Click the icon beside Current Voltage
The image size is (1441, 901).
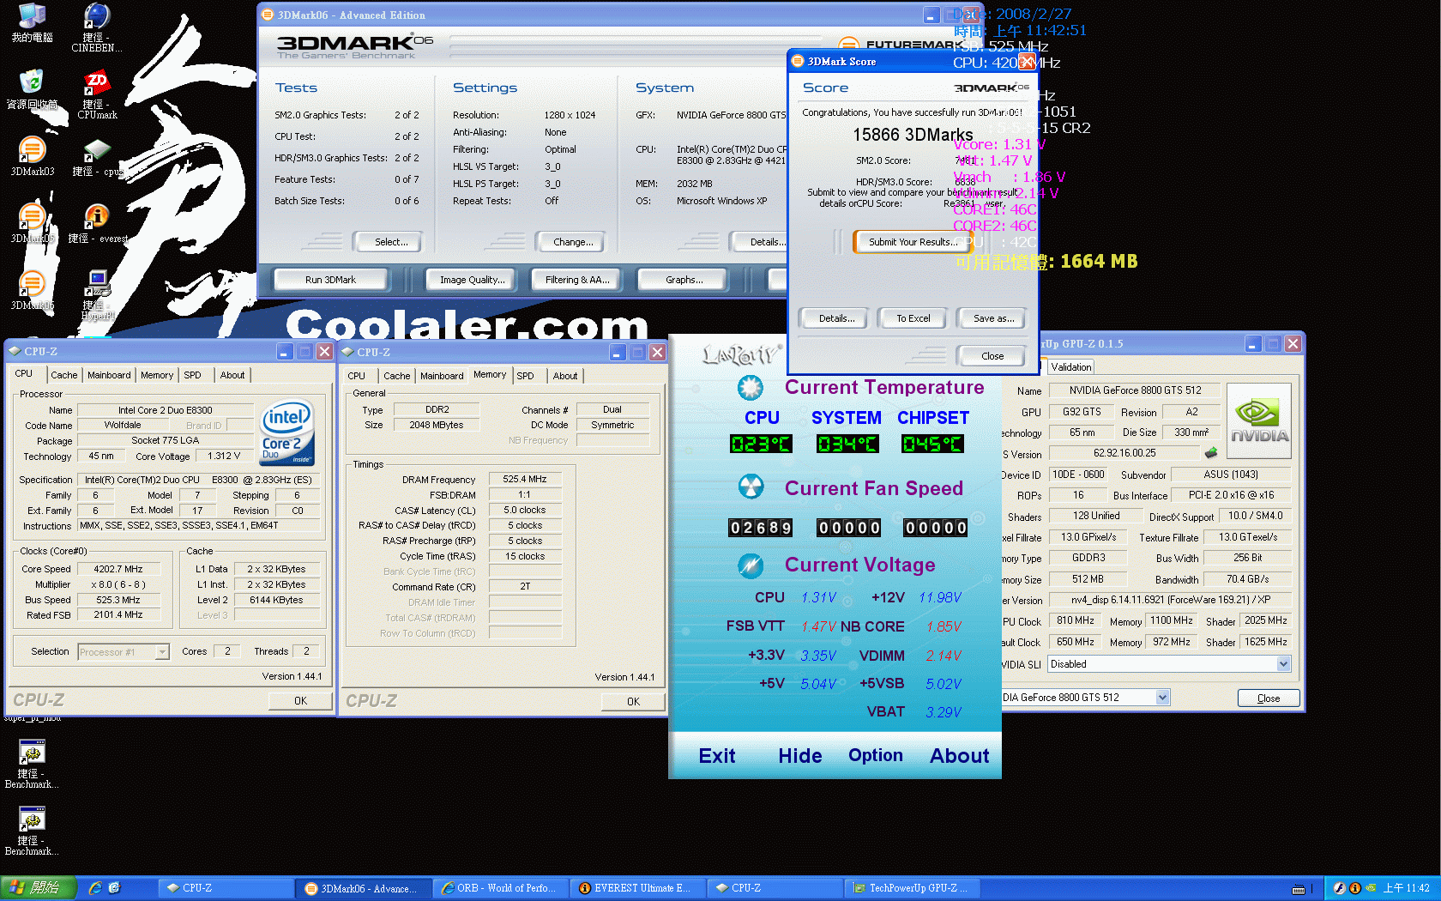tap(751, 565)
